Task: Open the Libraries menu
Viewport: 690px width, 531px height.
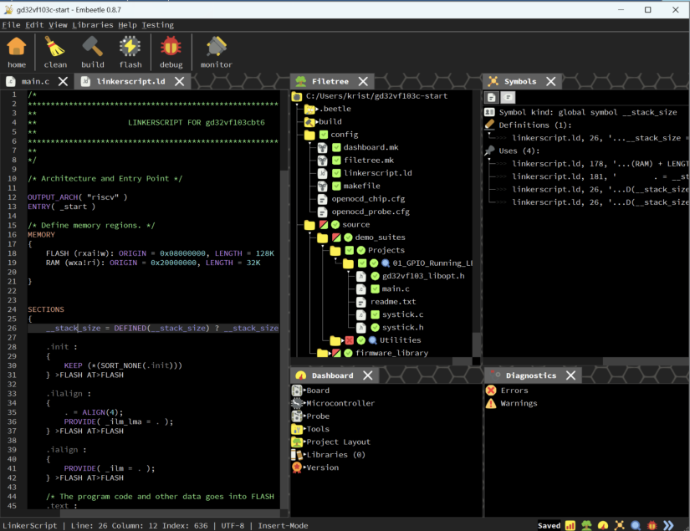Action: pos(92,24)
